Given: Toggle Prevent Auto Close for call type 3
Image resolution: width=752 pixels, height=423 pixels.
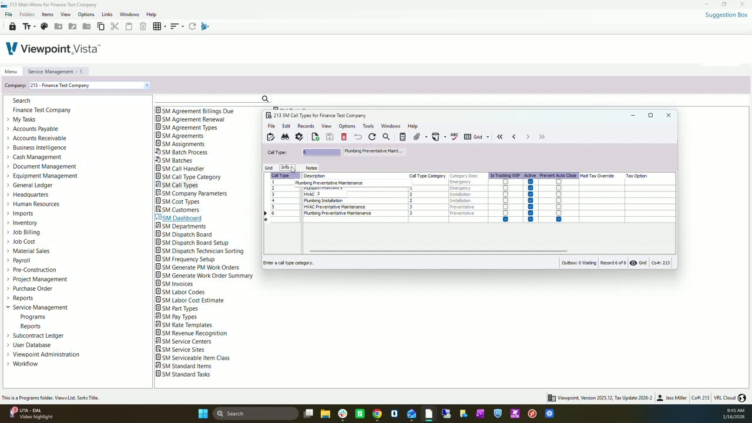Looking at the screenshot, I should 559,194.
